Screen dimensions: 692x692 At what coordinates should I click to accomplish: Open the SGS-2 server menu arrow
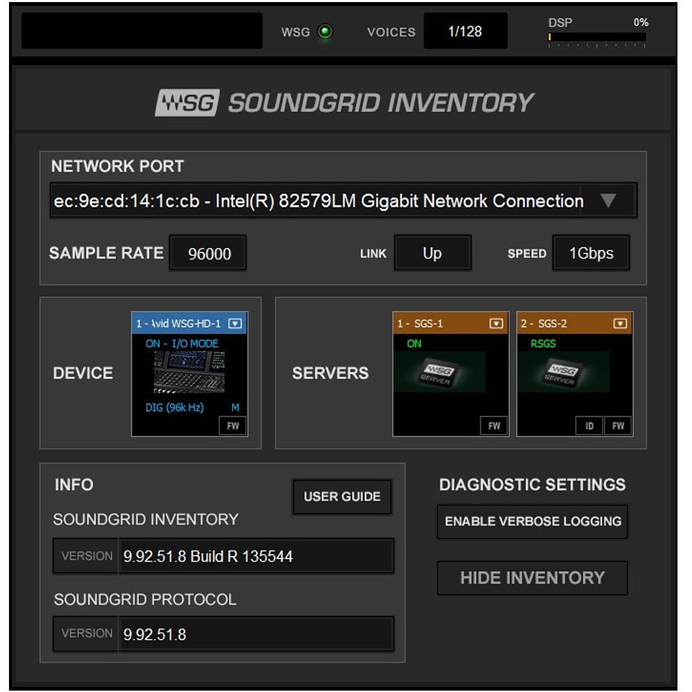[620, 323]
